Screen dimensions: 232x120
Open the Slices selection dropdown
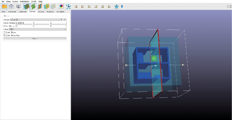click(36, 19)
